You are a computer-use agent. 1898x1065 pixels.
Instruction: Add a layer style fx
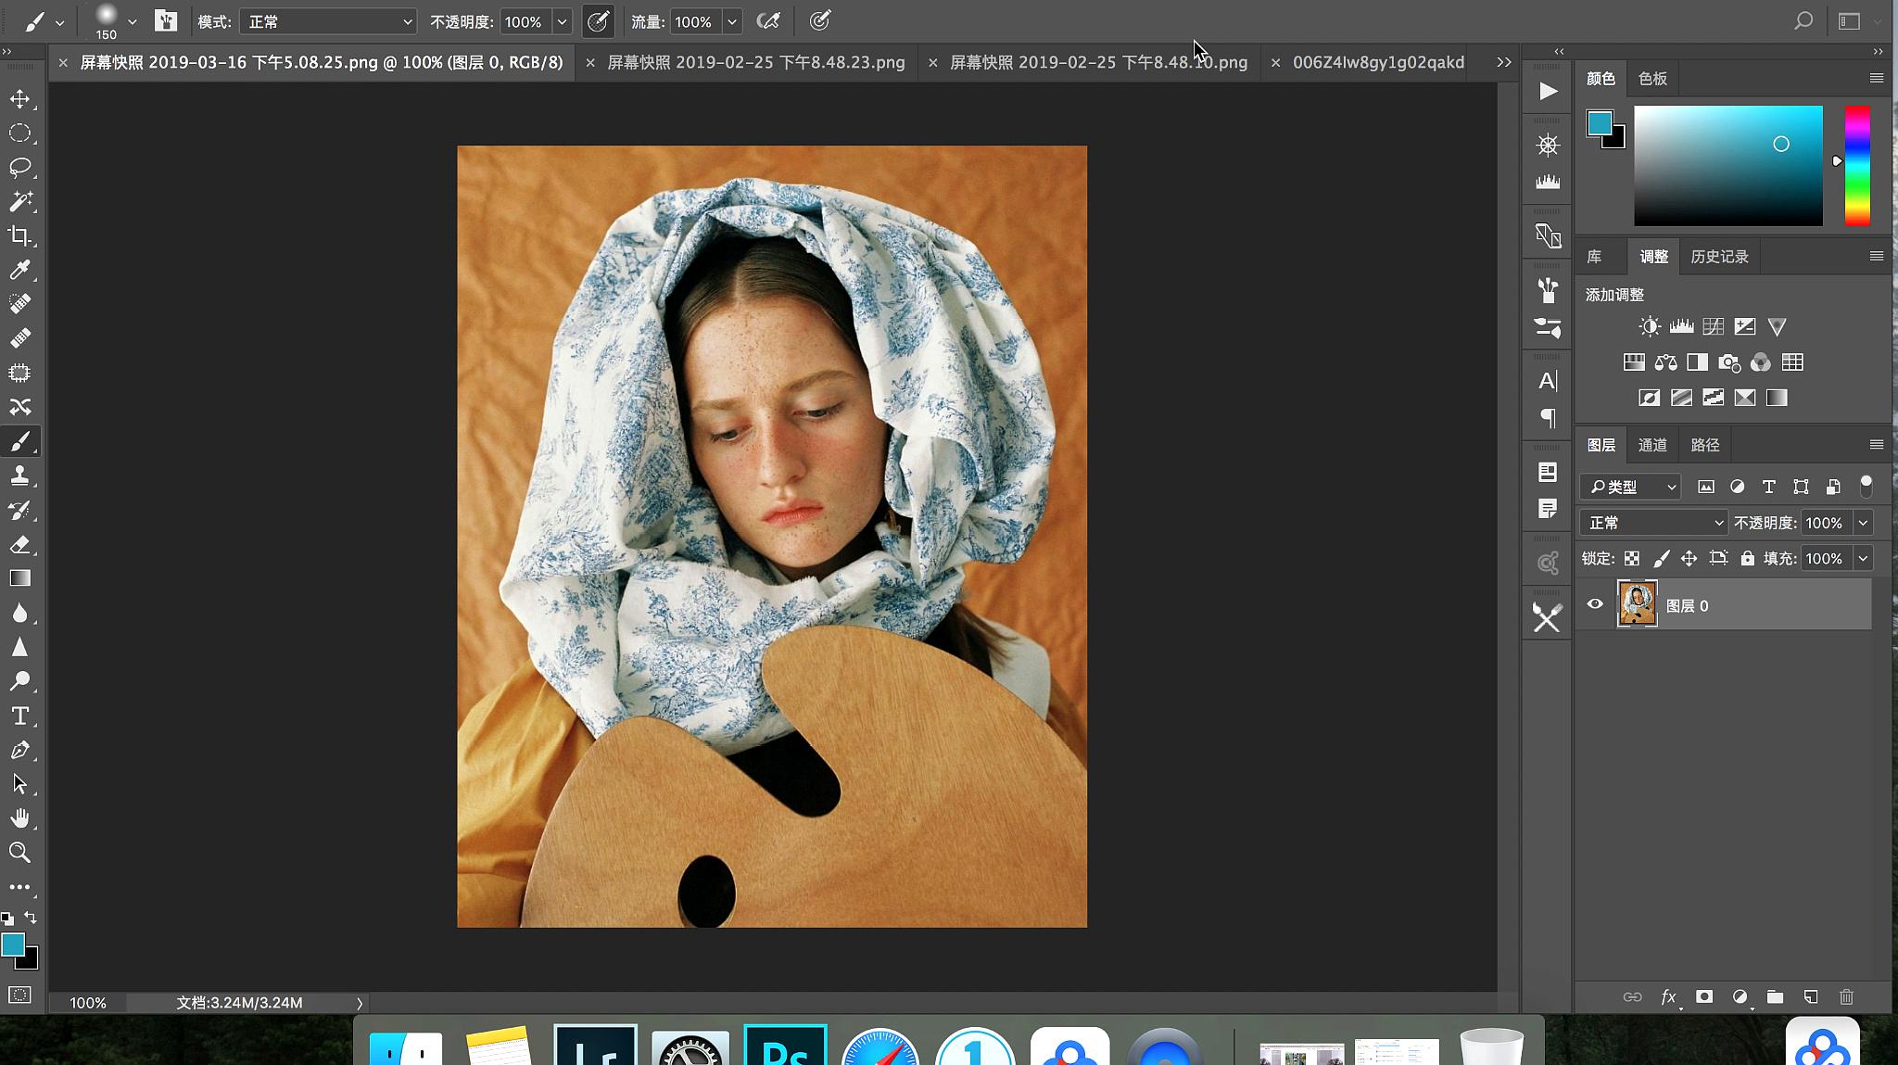(1668, 996)
